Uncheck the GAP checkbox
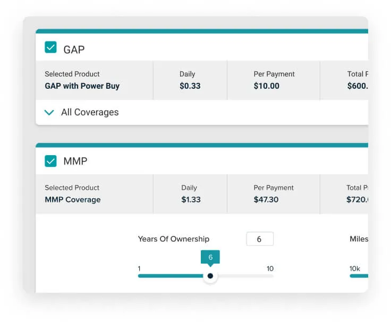The image size is (391, 322). click(x=51, y=48)
